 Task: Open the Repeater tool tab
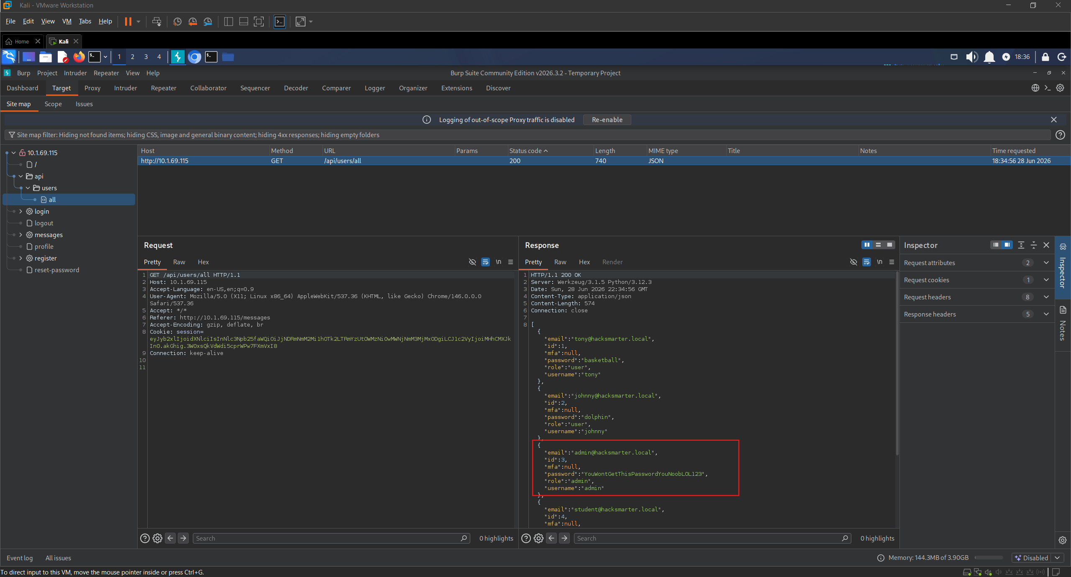click(x=164, y=88)
